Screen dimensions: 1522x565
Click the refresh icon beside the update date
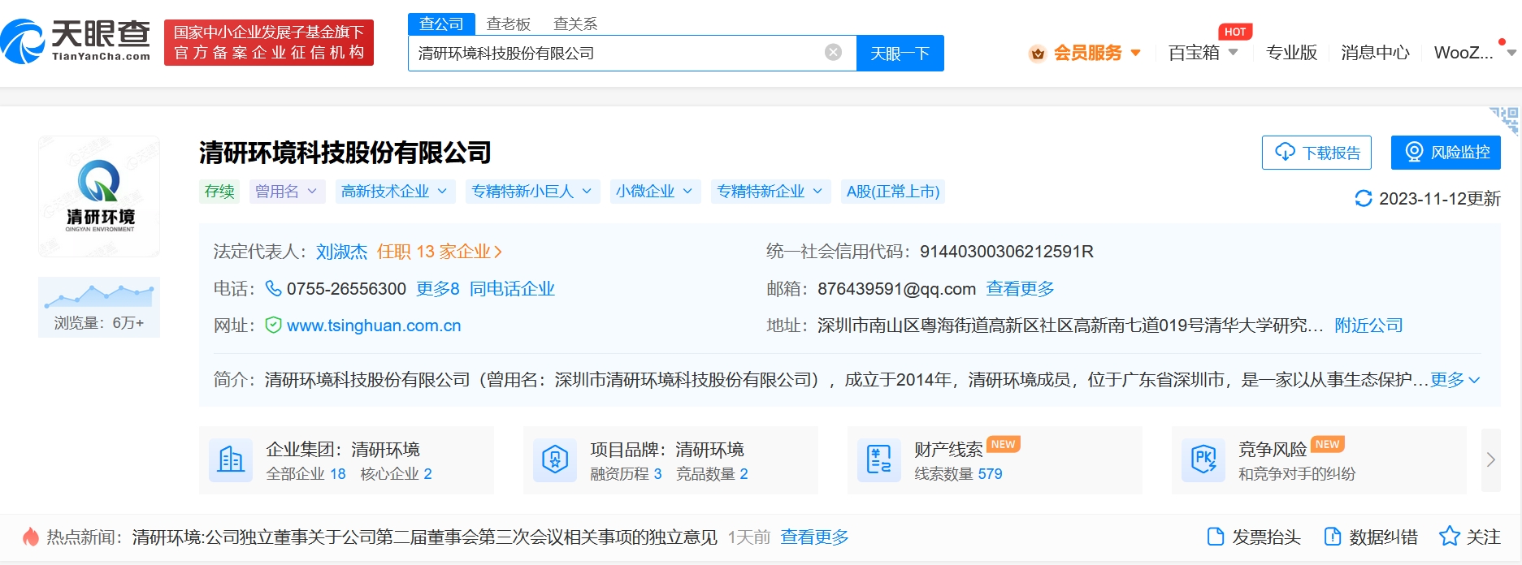point(1363,199)
